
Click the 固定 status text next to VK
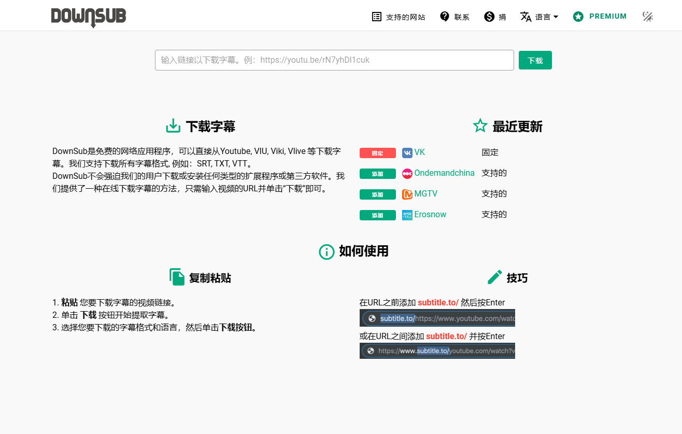tap(490, 152)
